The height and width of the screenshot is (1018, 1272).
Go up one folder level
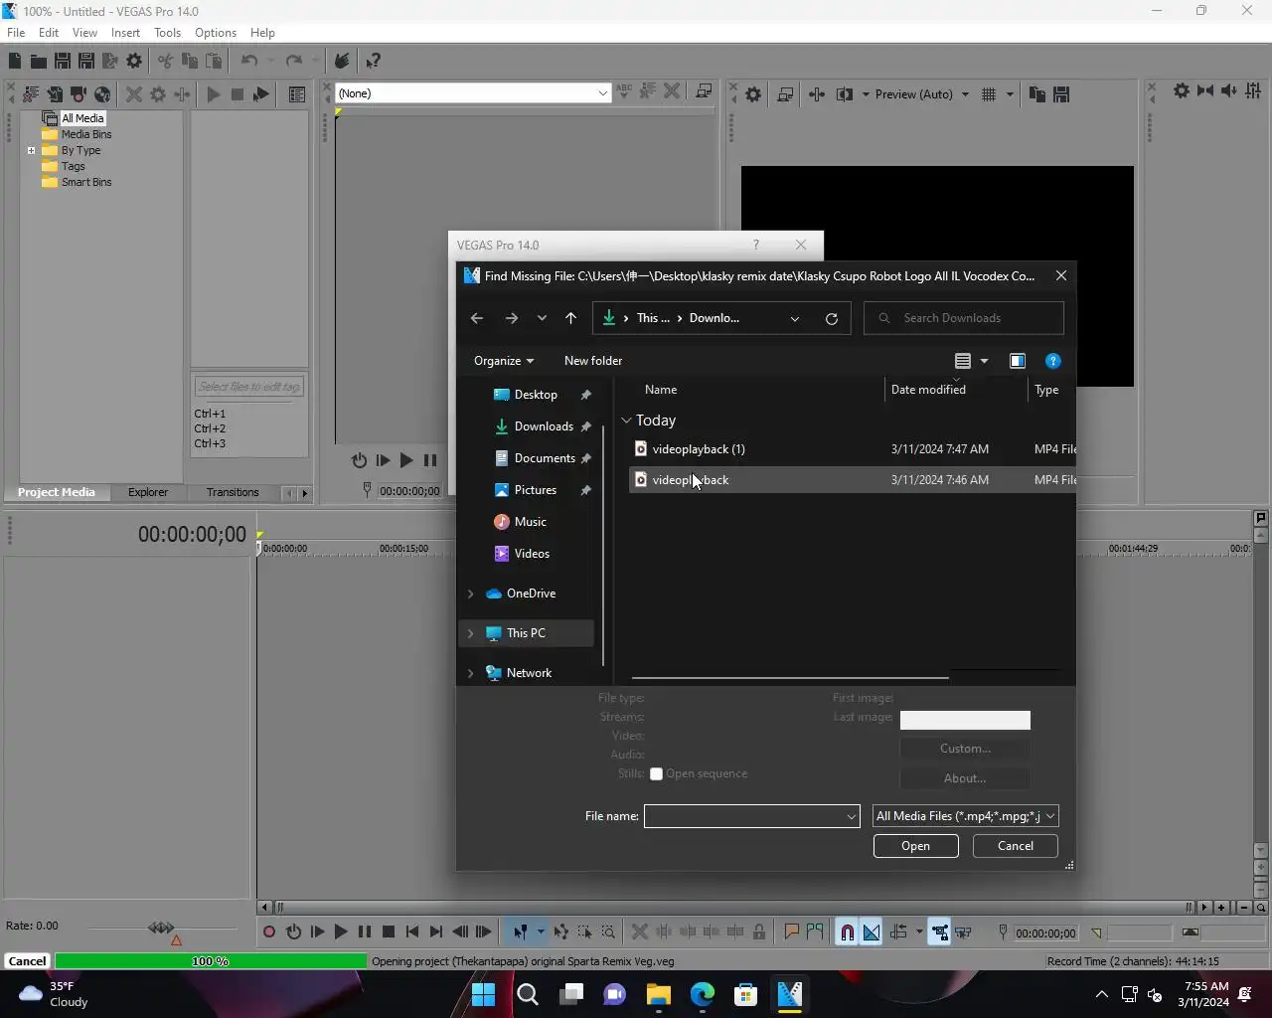tap(570, 318)
